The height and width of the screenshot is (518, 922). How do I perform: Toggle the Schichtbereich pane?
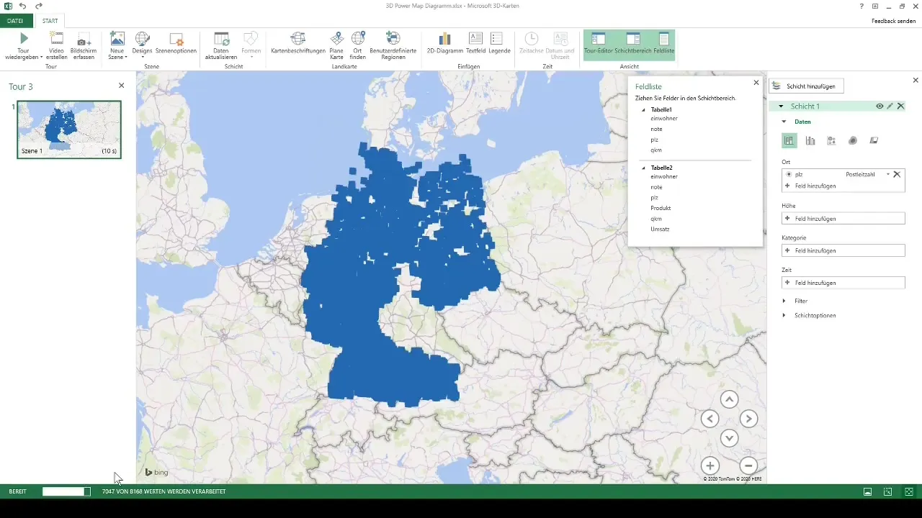tap(633, 45)
